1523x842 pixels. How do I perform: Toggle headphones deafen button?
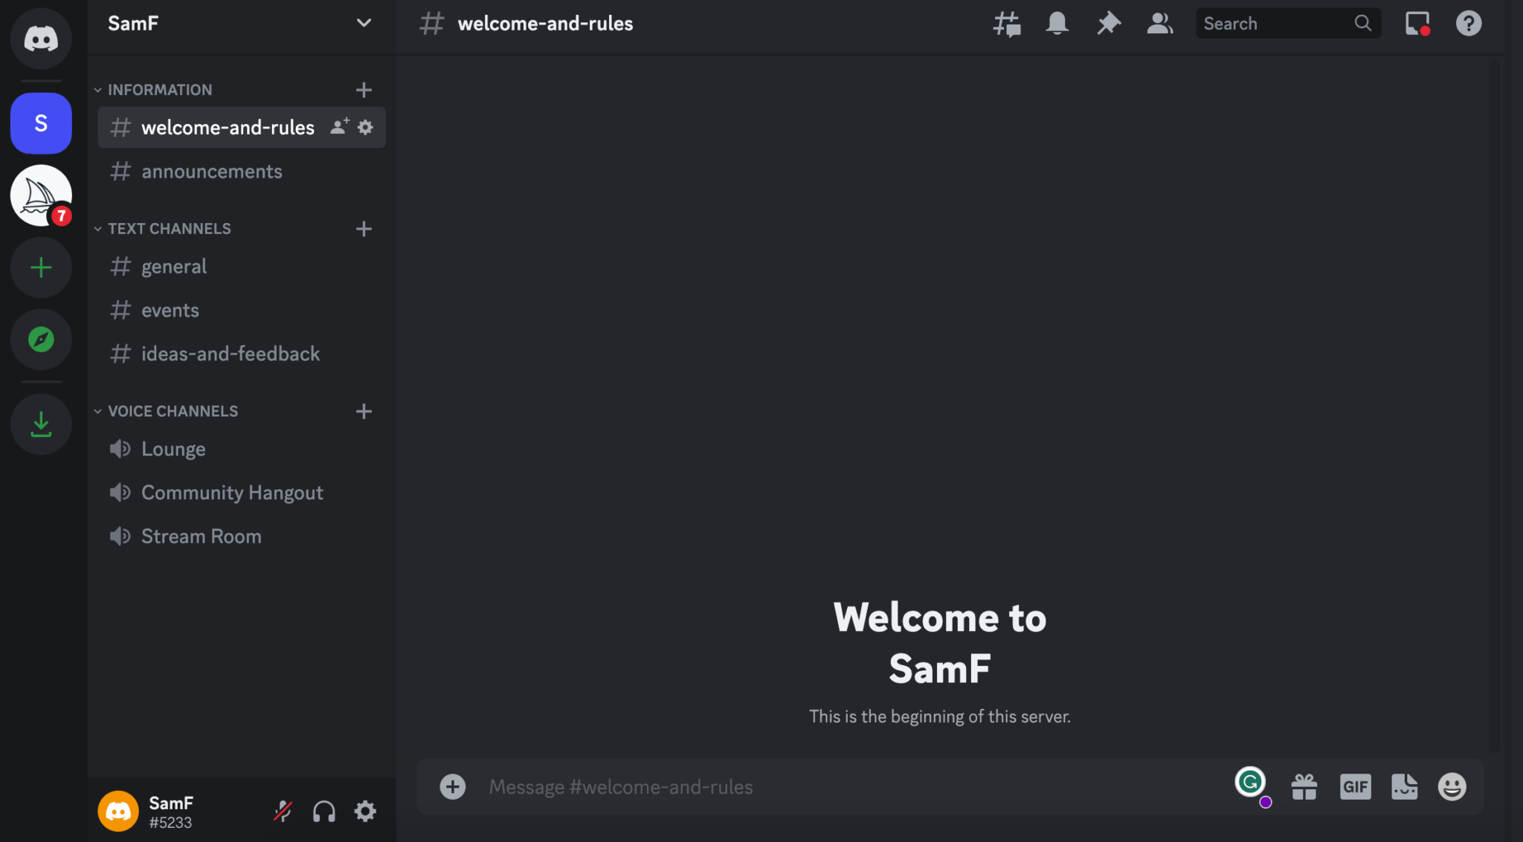point(323,811)
